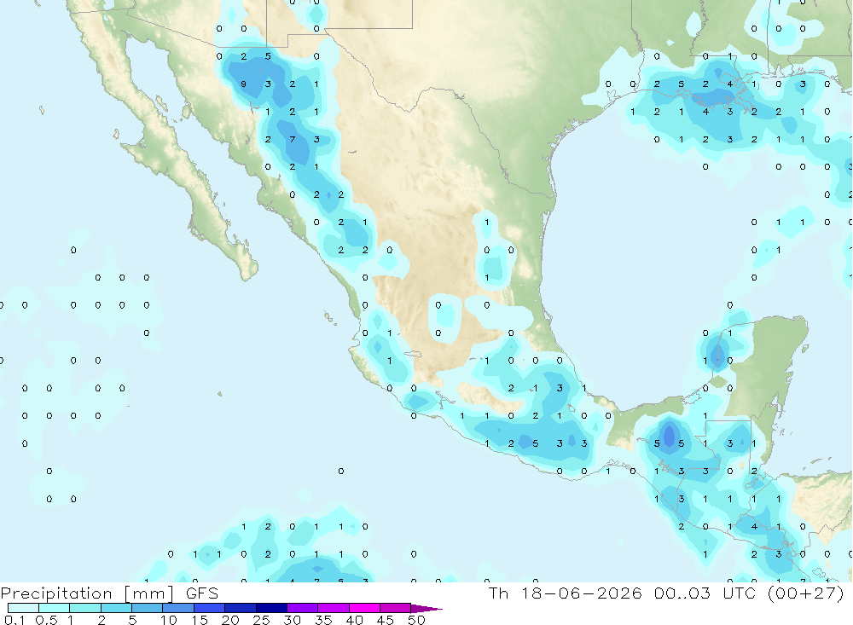
Task: Click the 20–25 mm legend color swatch
Action: tap(241, 608)
